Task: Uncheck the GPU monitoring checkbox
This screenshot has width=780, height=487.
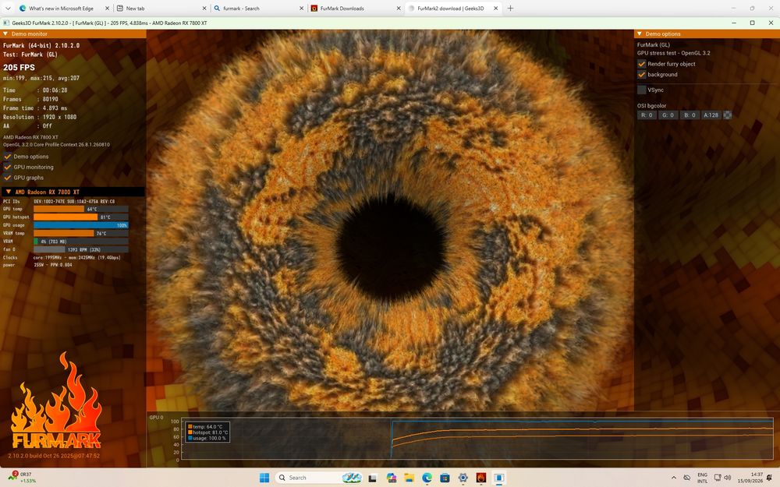Action: click(8, 167)
